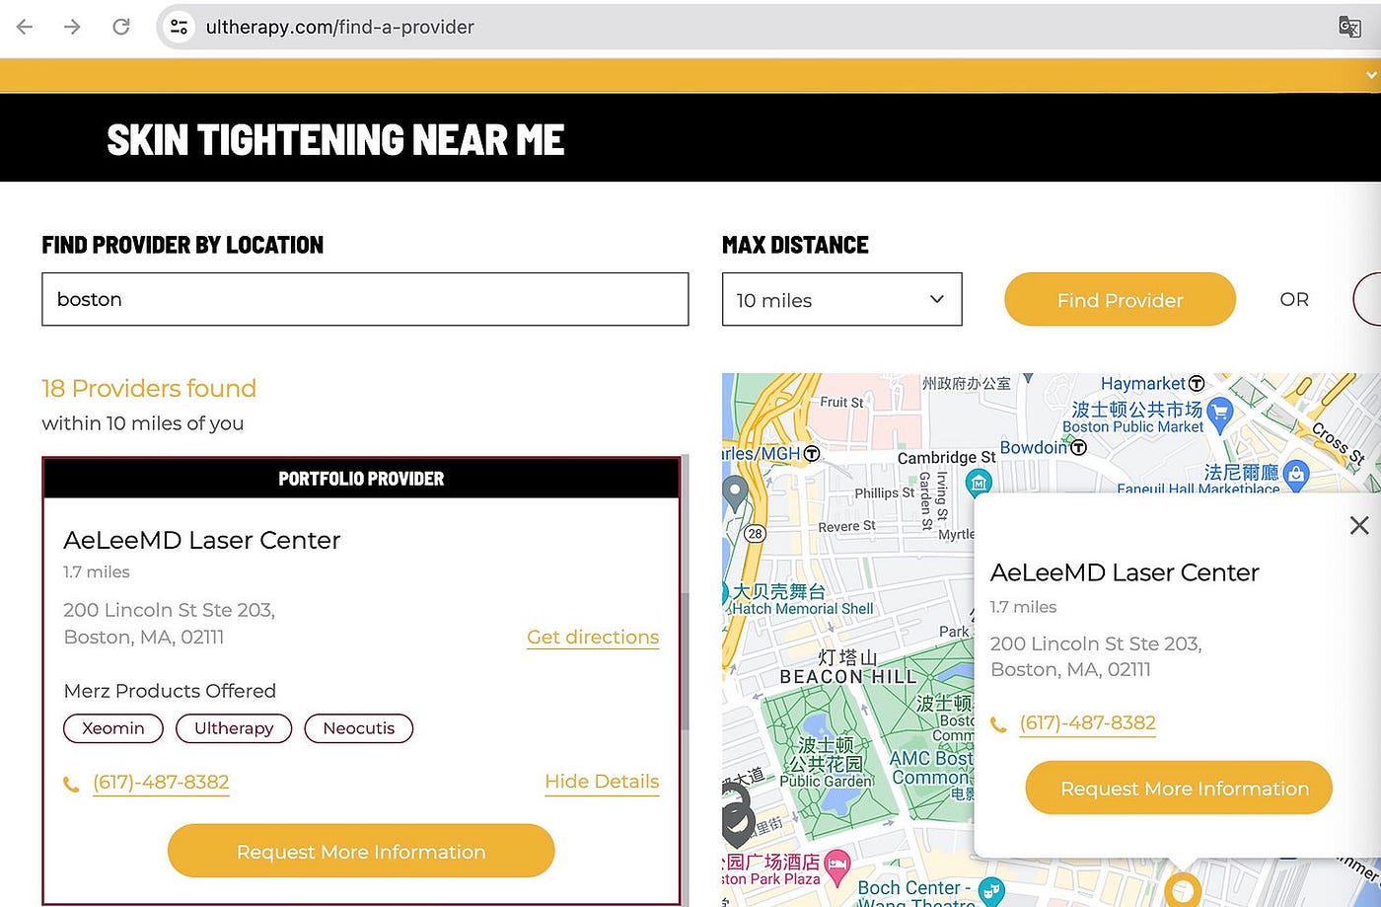Get directions to AeLeeMD Laser Center
This screenshot has width=1381, height=907.
pos(593,638)
